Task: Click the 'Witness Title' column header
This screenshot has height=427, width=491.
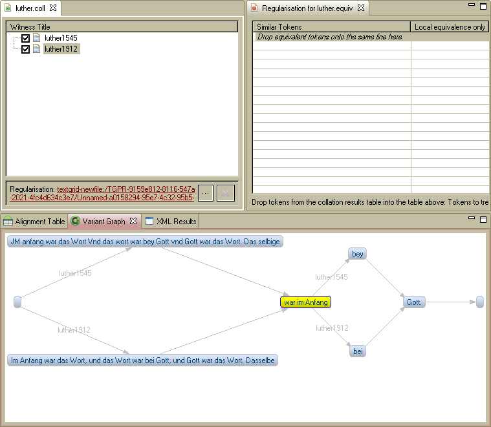Action: point(122,27)
